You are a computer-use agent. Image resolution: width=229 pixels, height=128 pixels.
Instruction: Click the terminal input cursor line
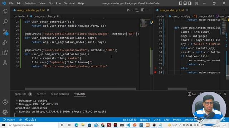click(x=15, y=115)
